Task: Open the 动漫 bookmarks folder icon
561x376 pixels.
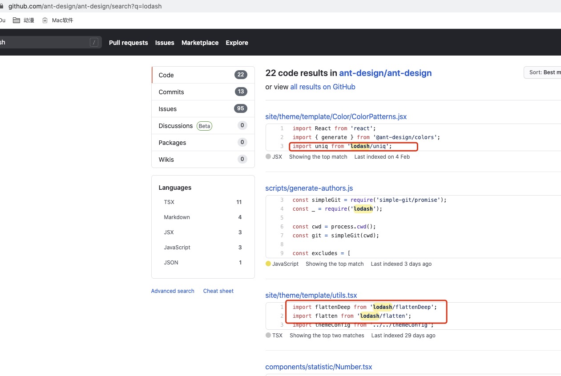Action: pos(16,20)
